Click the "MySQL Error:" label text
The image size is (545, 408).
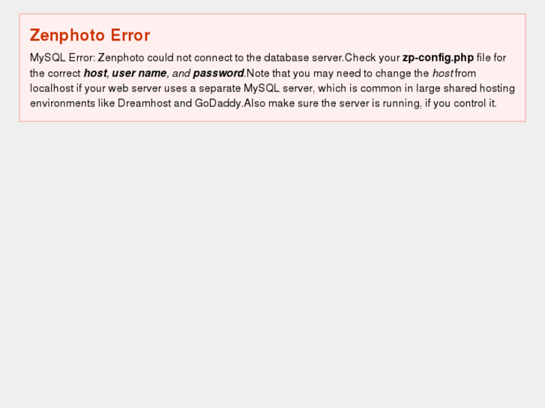coord(62,58)
